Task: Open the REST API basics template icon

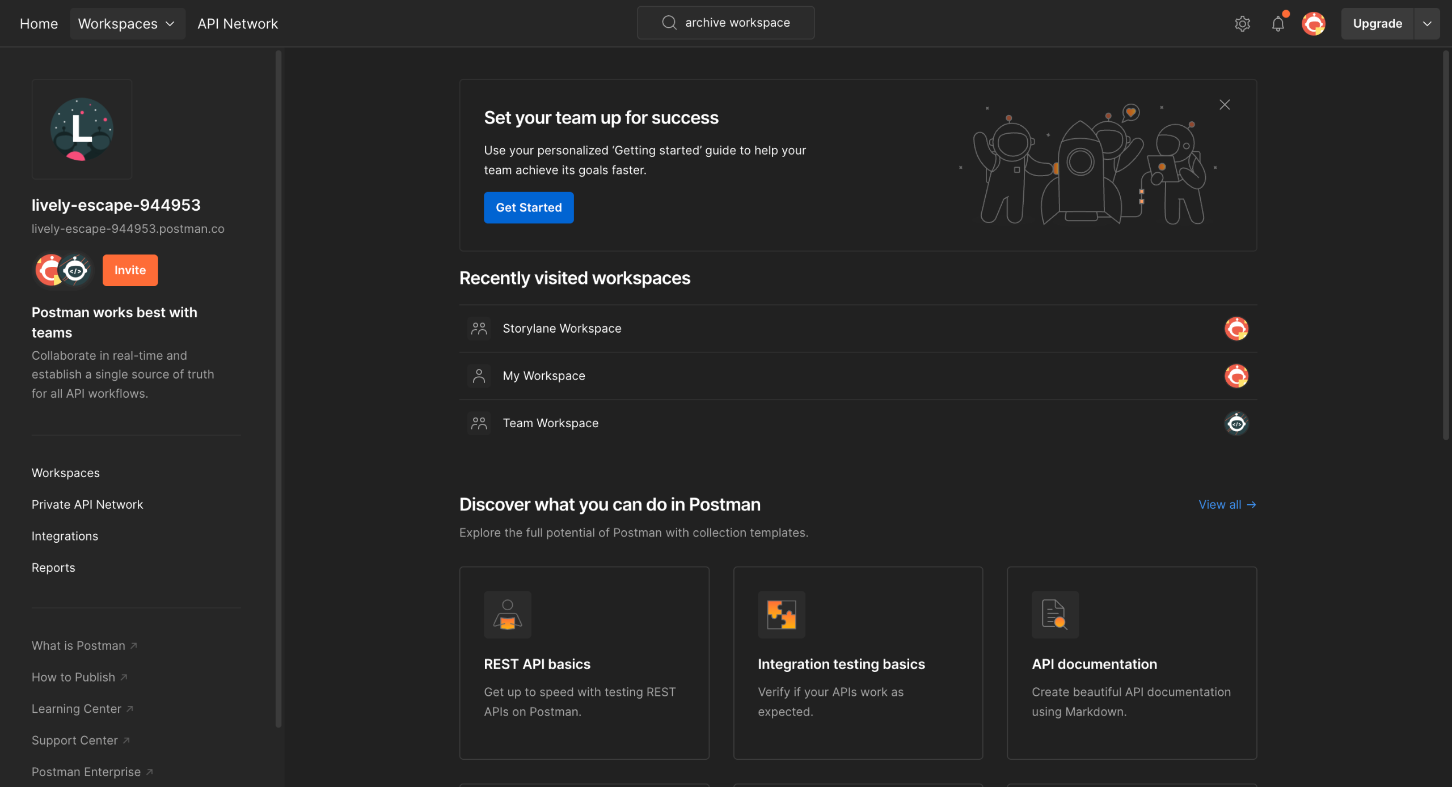Action: pyautogui.click(x=508, y=614)
